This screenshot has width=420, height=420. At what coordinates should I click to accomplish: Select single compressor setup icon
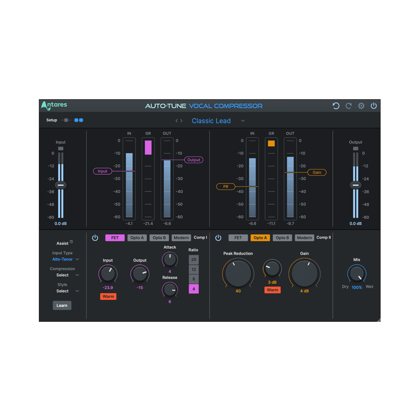pos(66,120)
